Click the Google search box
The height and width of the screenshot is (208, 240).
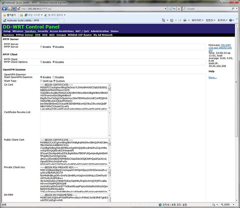207,9
